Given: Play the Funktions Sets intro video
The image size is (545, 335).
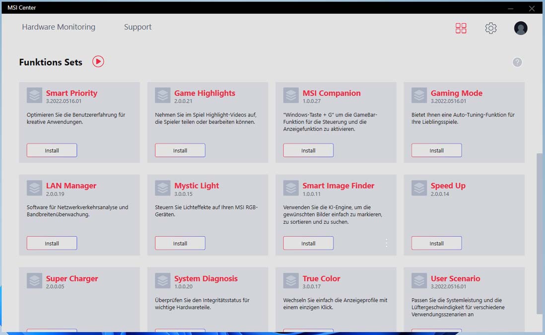Looking at the screenshot, I should (98, 62).
